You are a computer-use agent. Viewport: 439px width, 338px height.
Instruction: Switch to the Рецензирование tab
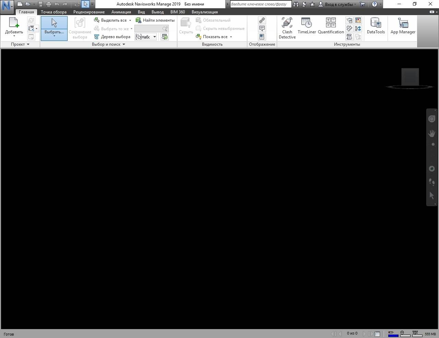(x=89, y=12)
